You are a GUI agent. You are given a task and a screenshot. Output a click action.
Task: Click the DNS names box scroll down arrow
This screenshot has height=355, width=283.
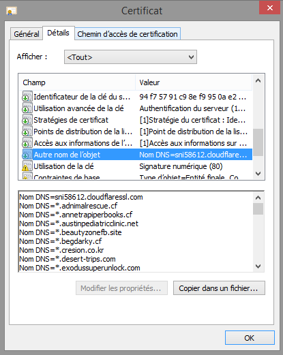point(258,266)
